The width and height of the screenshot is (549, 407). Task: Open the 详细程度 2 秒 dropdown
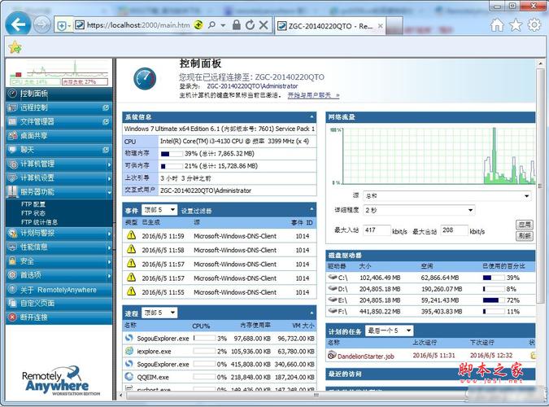[x=419, y=210]
